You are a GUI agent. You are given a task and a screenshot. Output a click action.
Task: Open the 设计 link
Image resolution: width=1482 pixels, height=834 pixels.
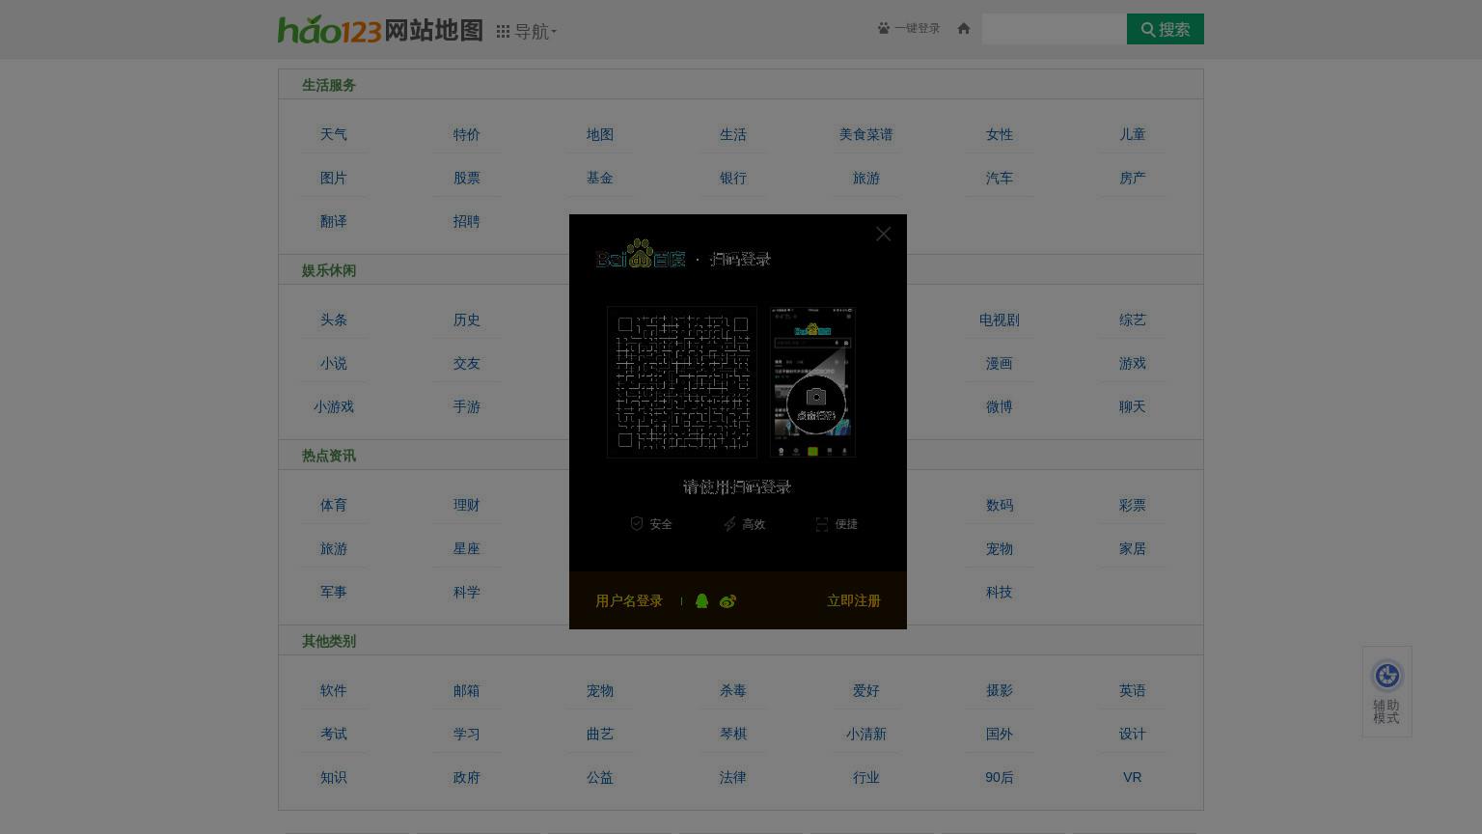[1133, 734]
